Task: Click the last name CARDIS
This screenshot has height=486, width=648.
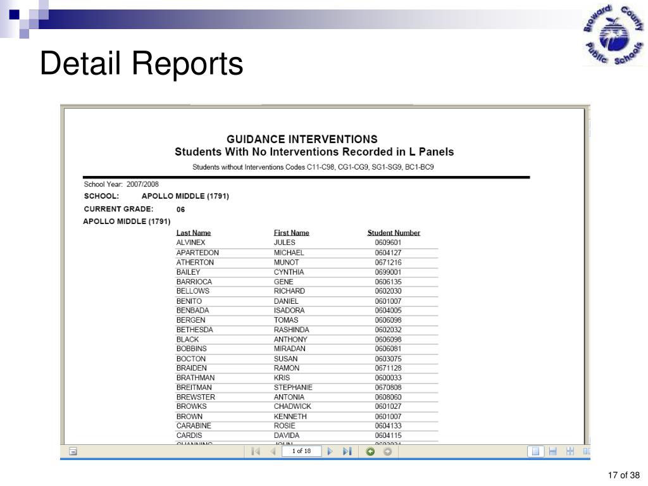Action: click(189, 435)
